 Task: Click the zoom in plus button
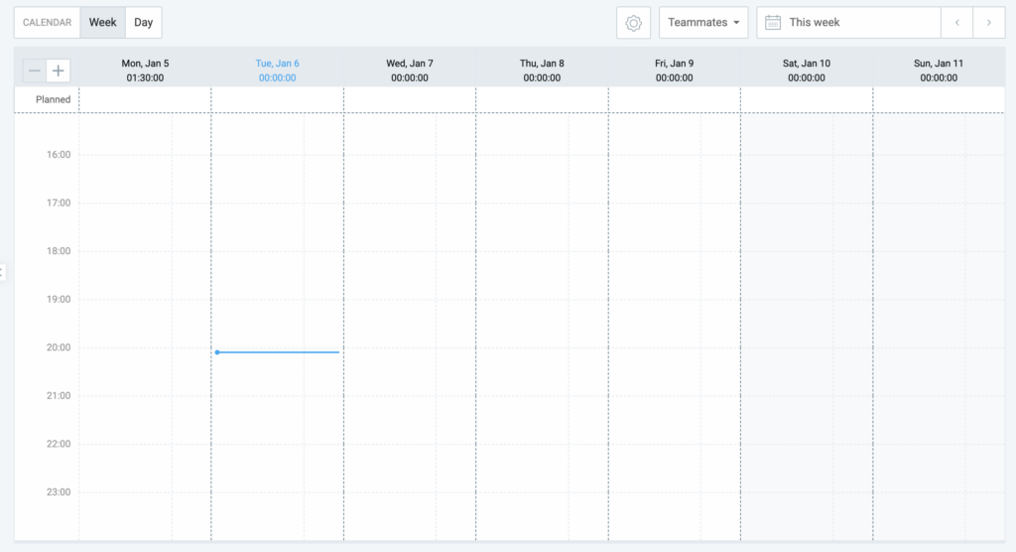tap(60, 70)
